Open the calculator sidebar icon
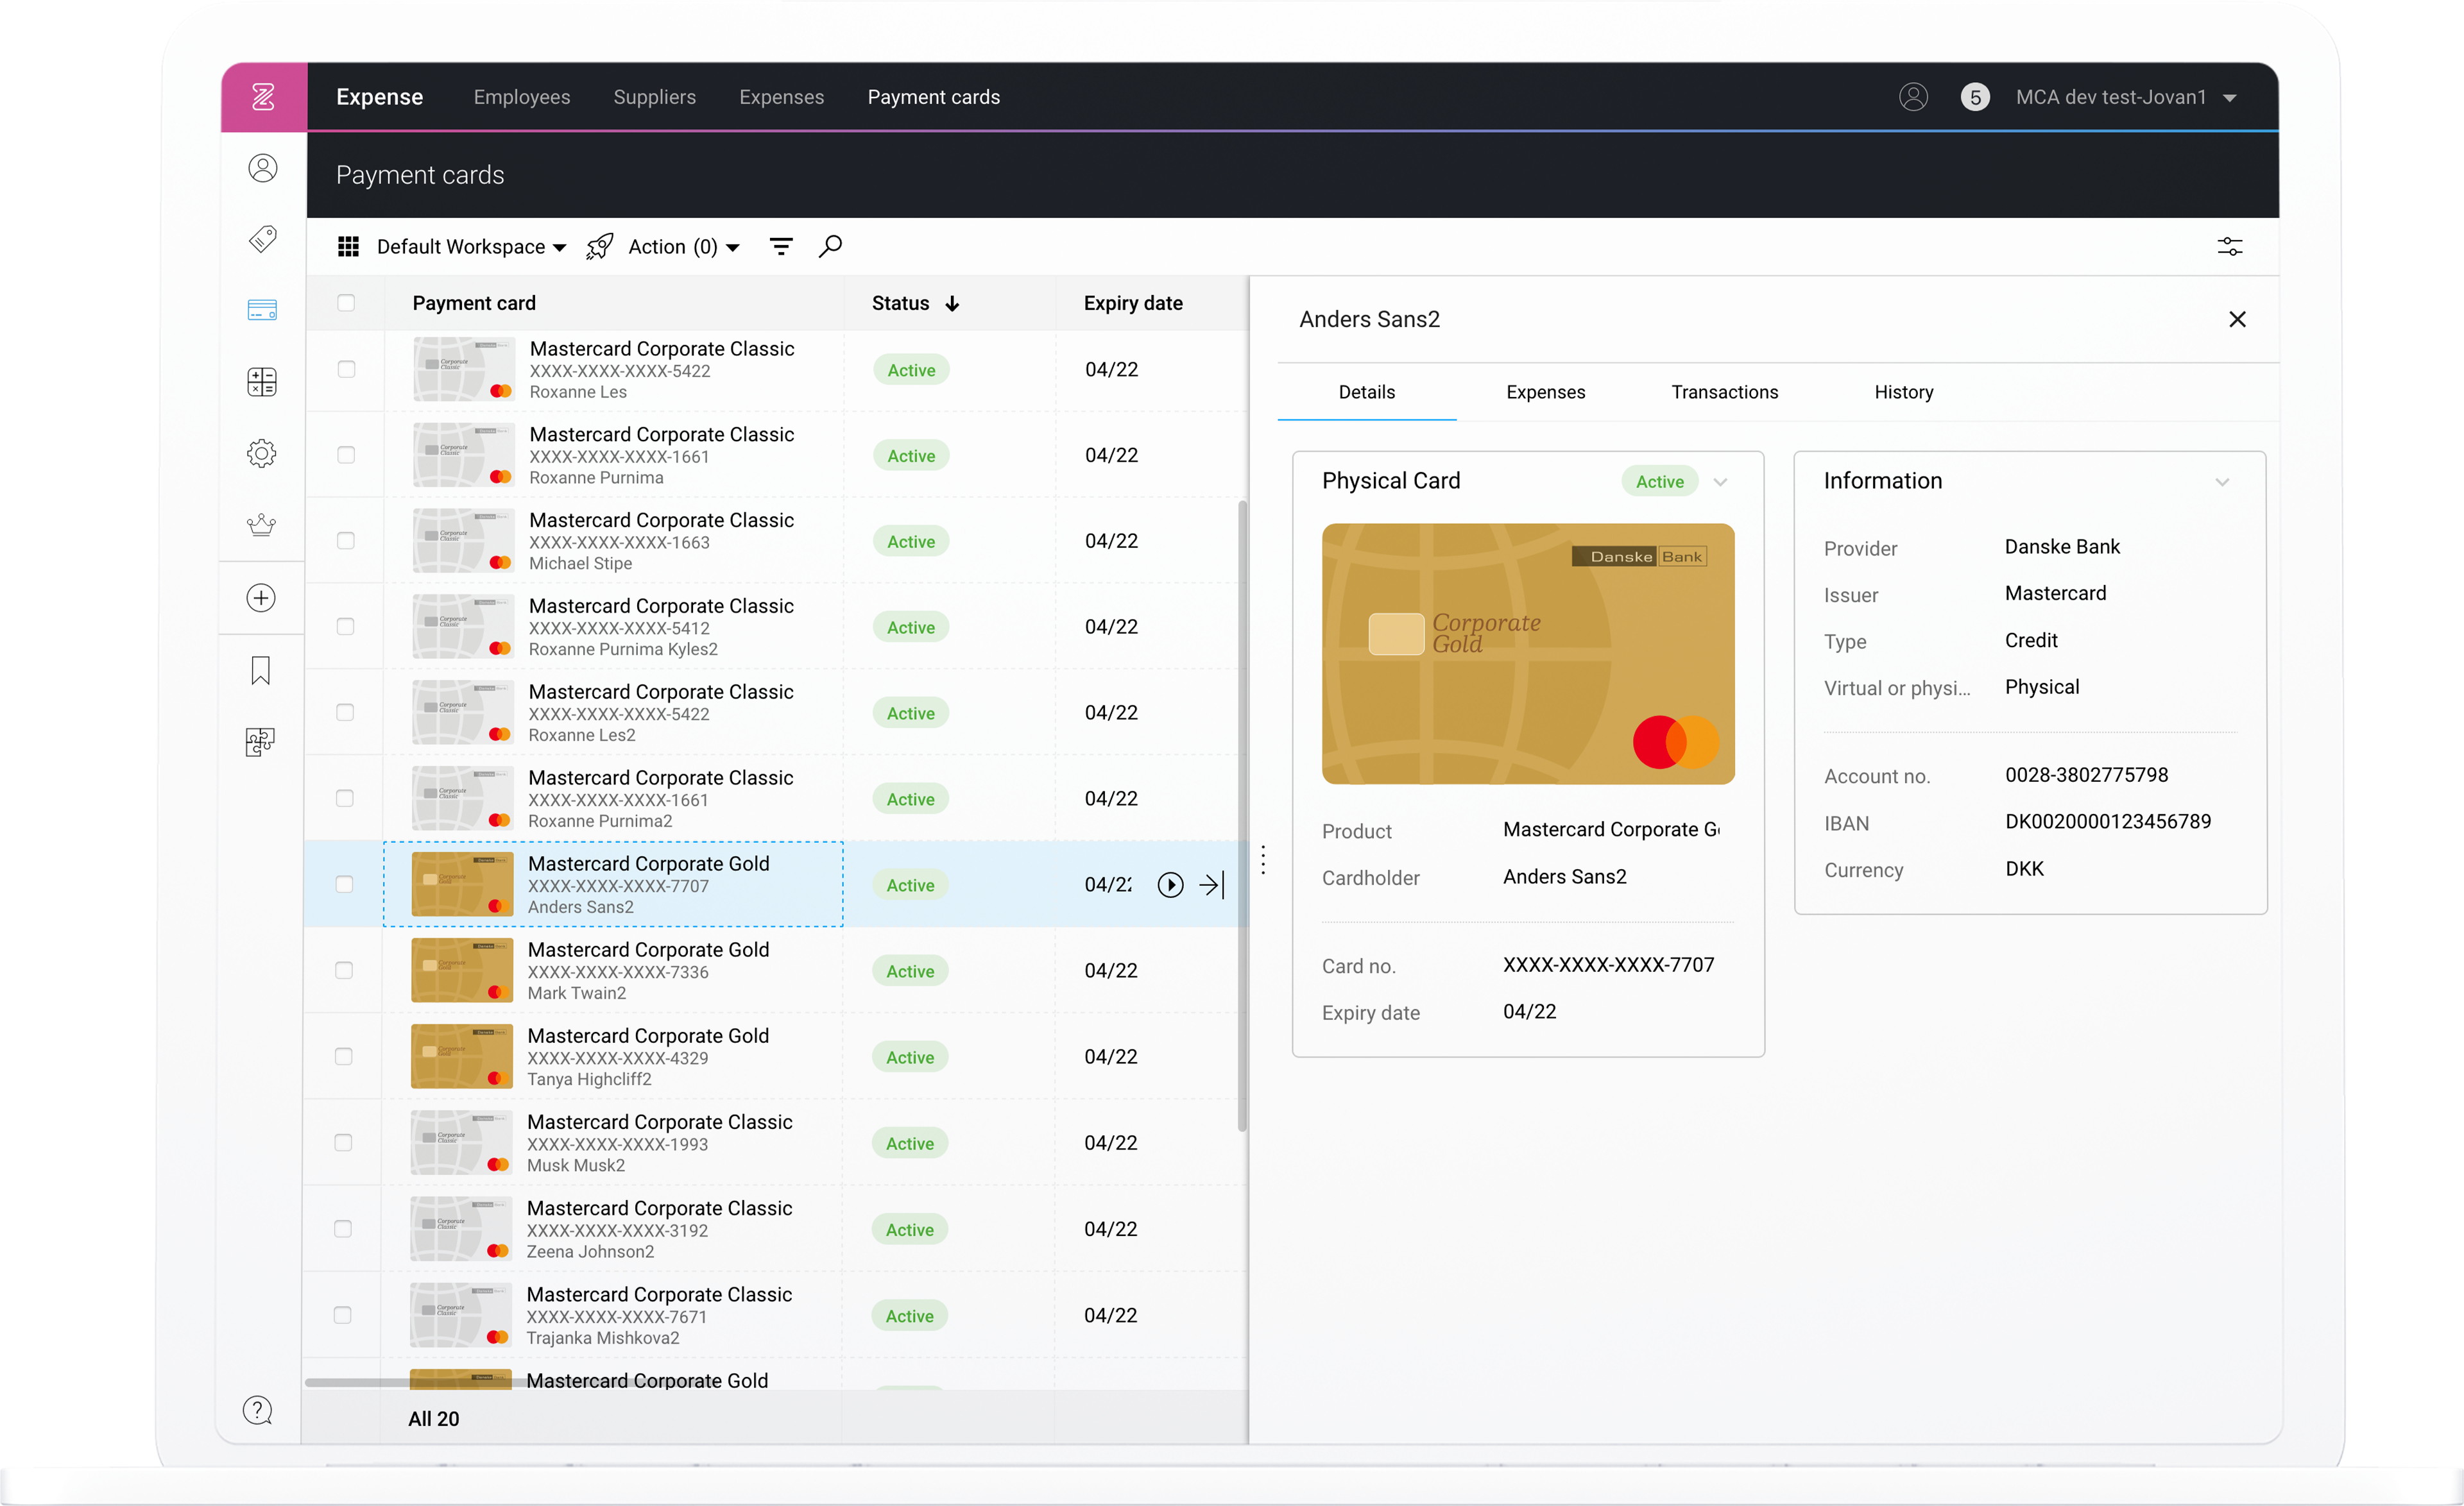2464x1506 pixels. click(262, 382)
